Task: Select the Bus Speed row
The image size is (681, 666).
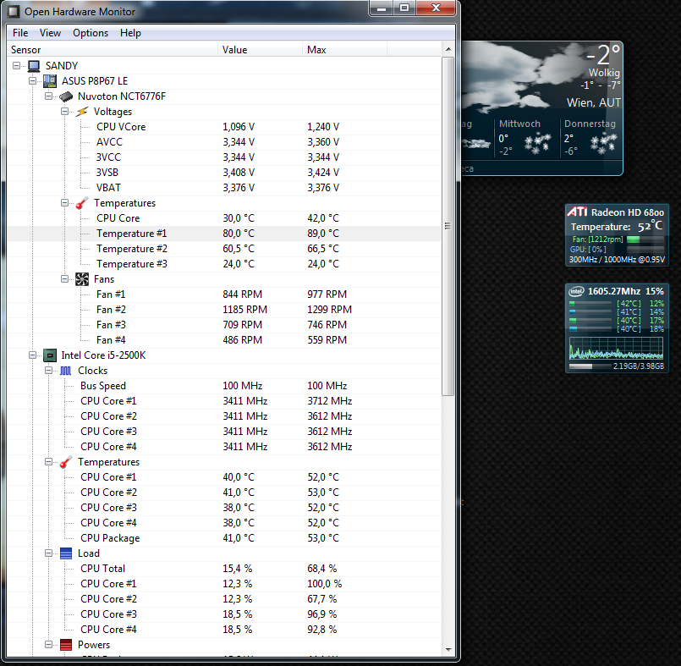Action: click(x=223, y=386)
